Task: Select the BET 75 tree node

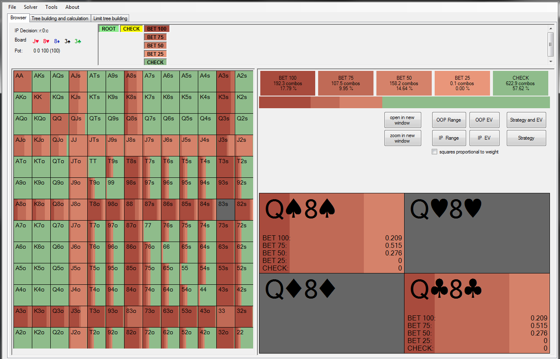Action: (x=155, y=37)
